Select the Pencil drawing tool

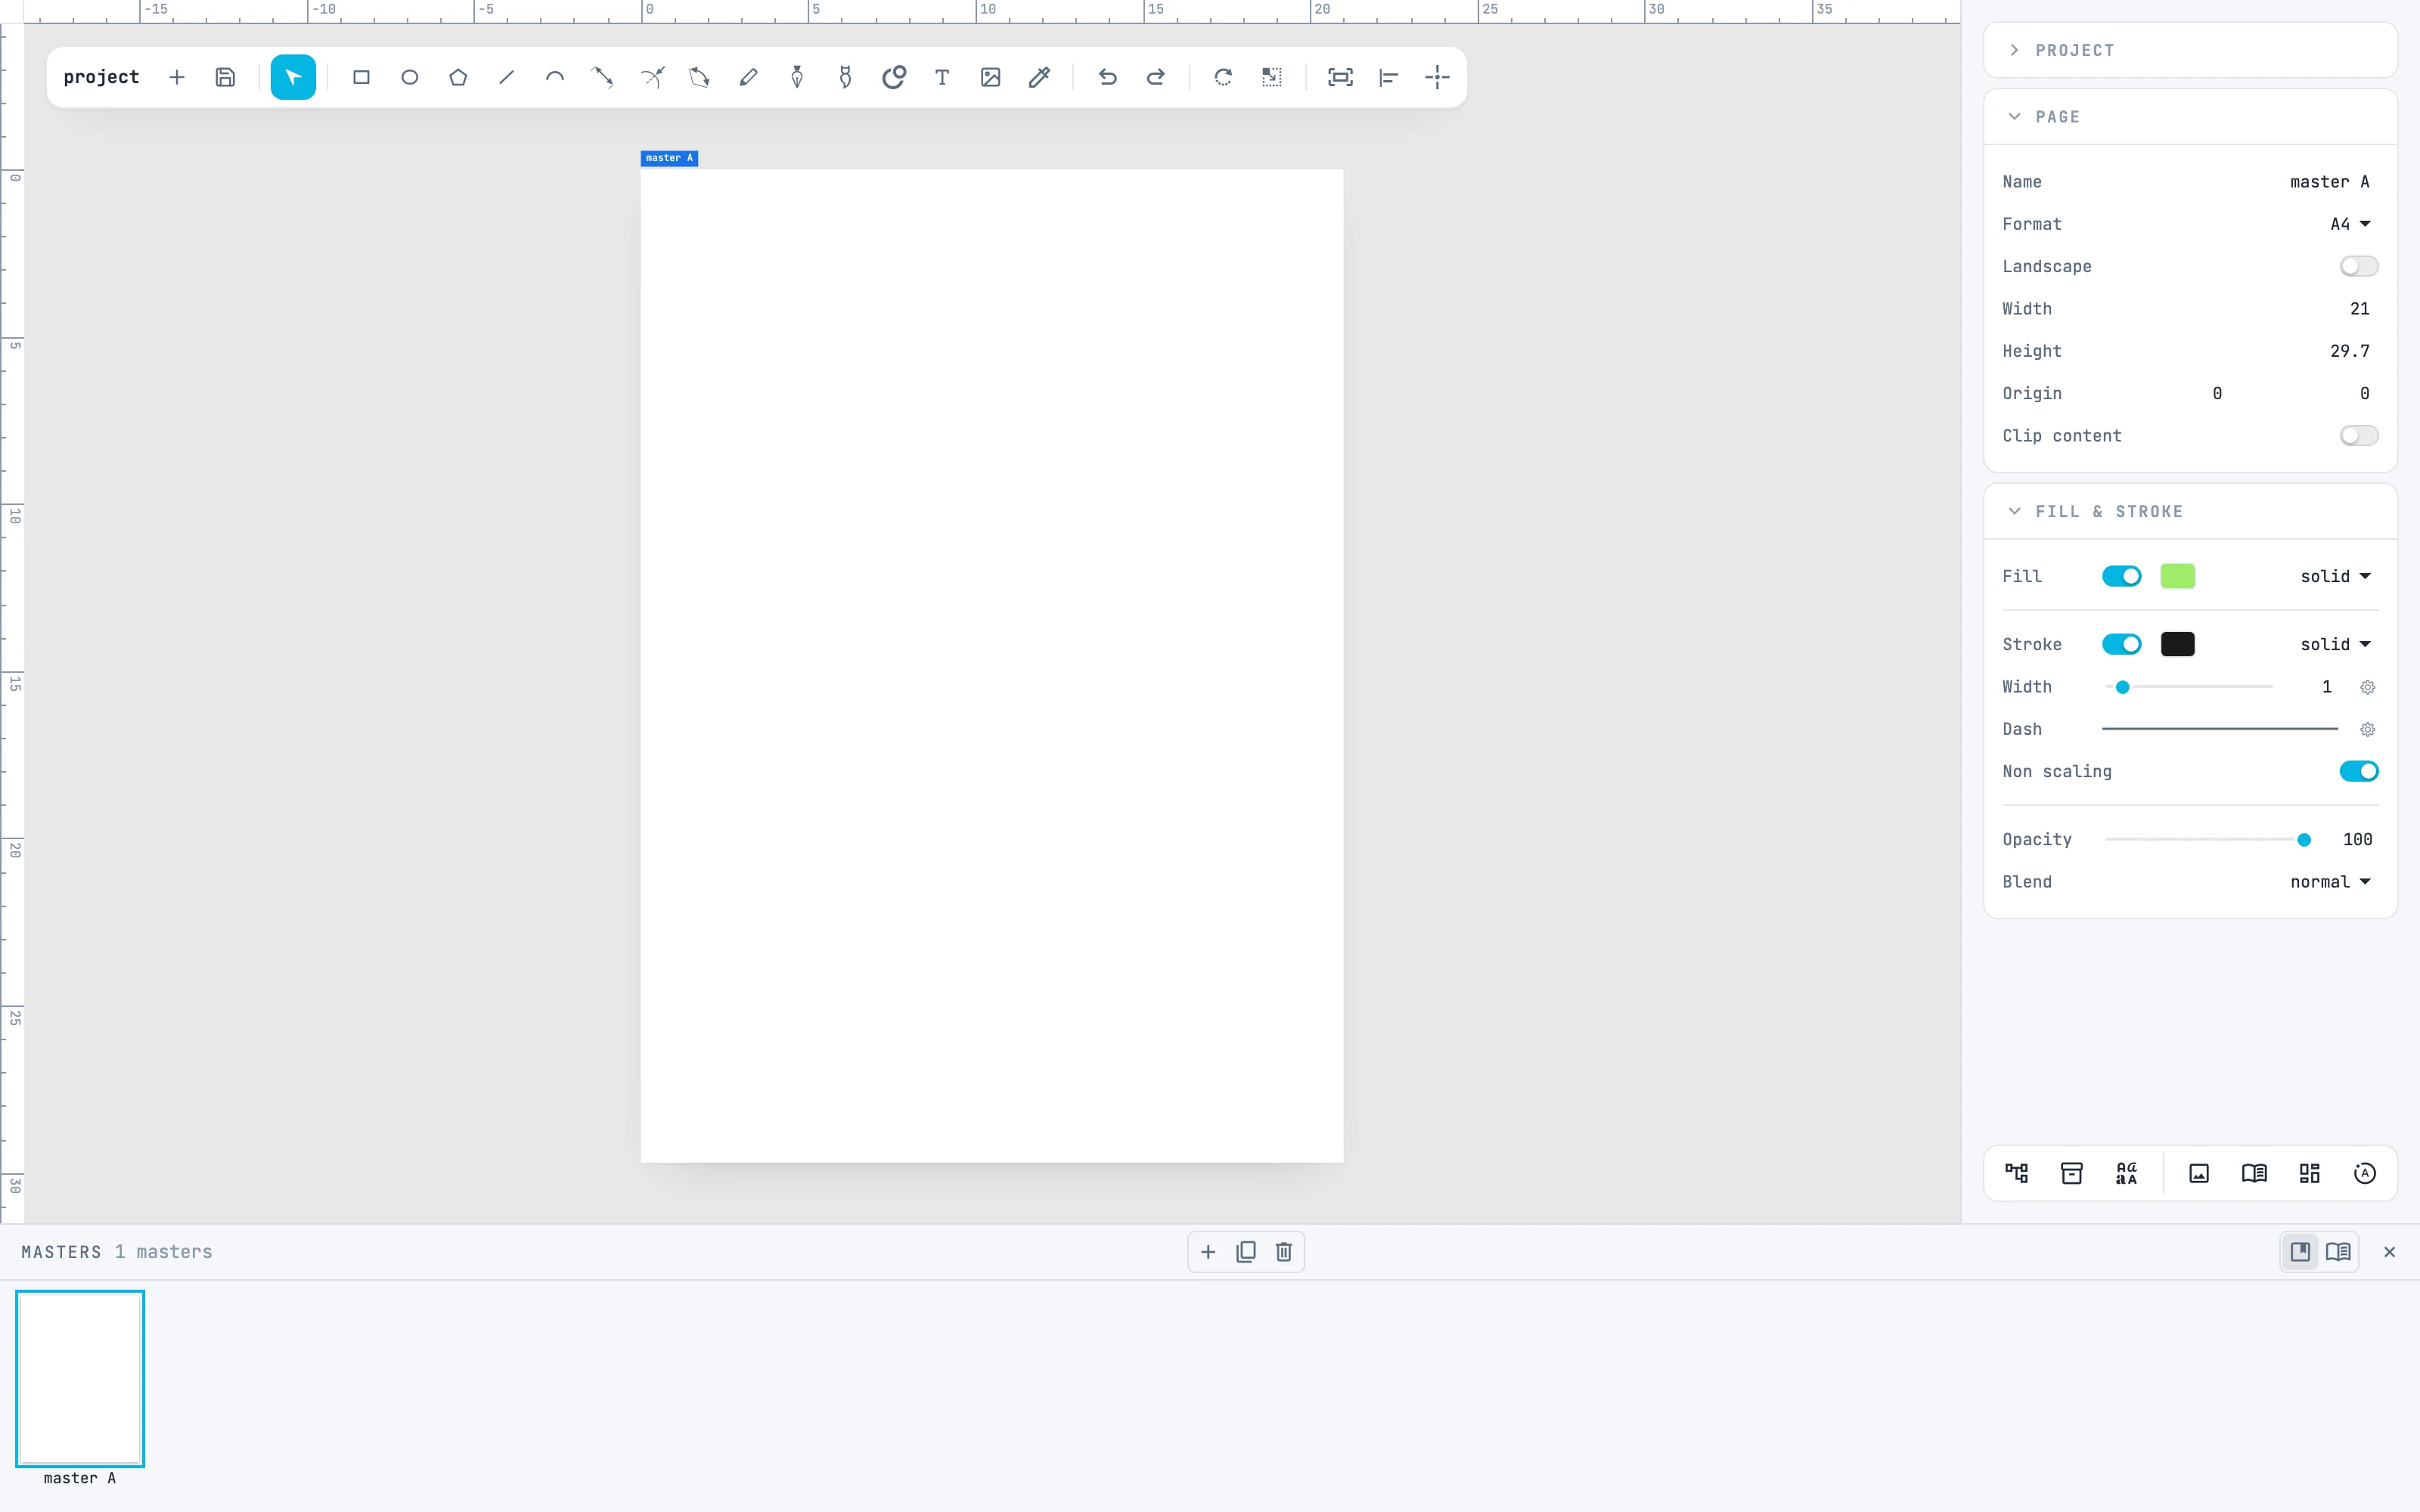click(748, 77)
